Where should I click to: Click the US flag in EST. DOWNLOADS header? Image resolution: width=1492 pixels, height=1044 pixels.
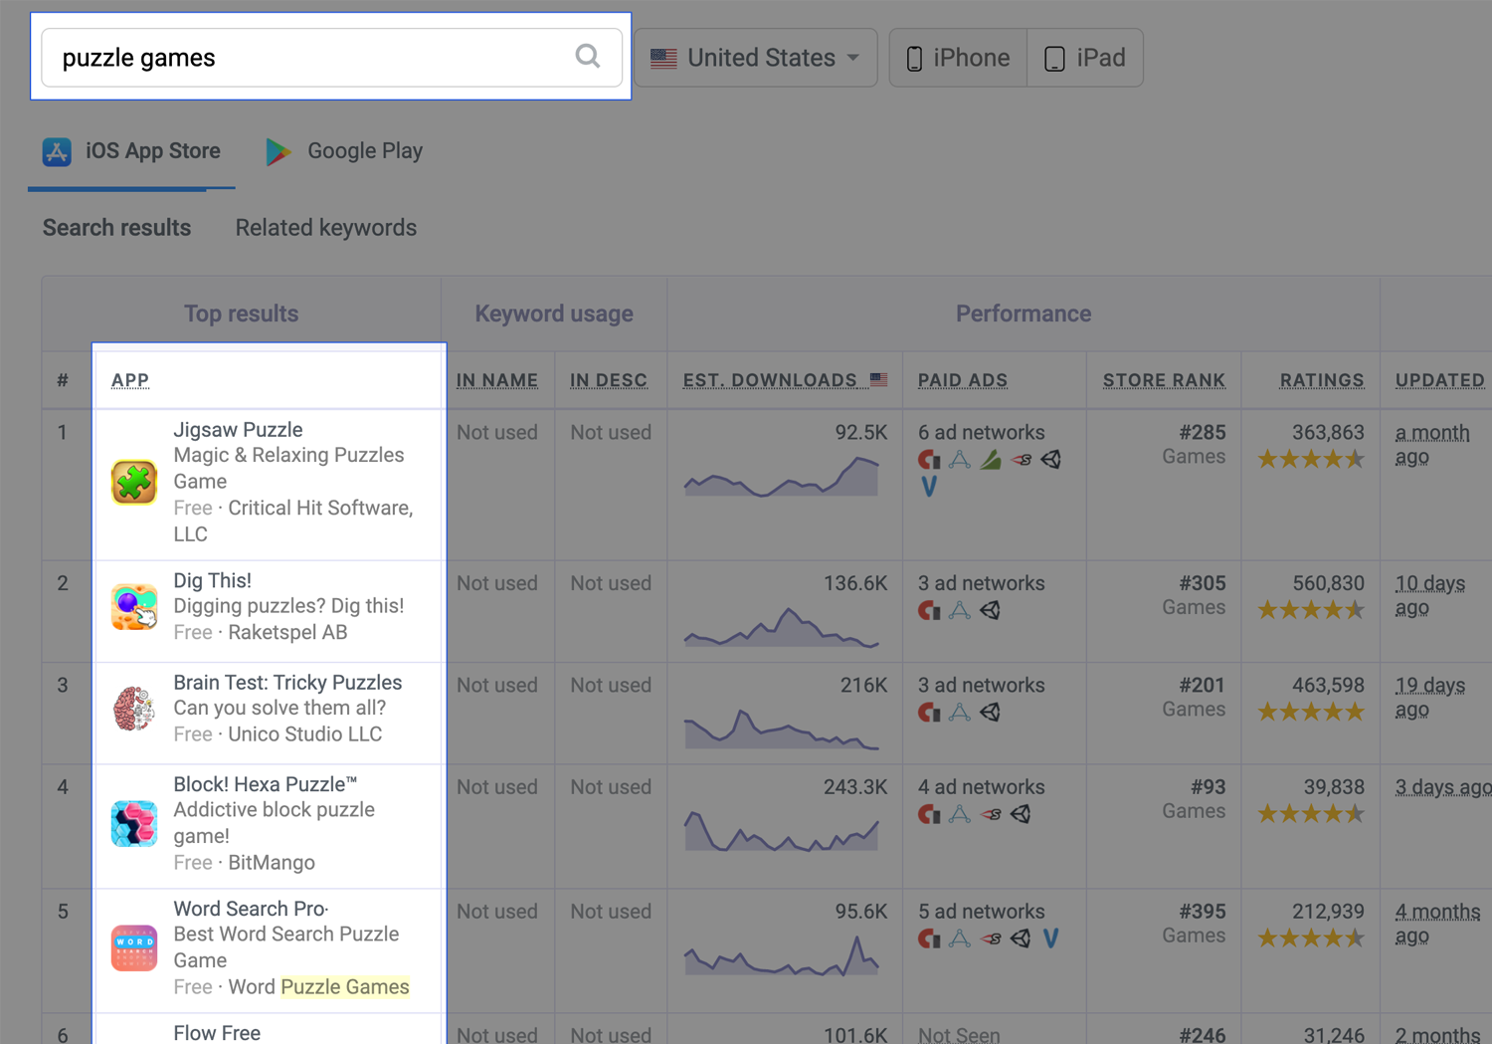click(x=878, y=379)
